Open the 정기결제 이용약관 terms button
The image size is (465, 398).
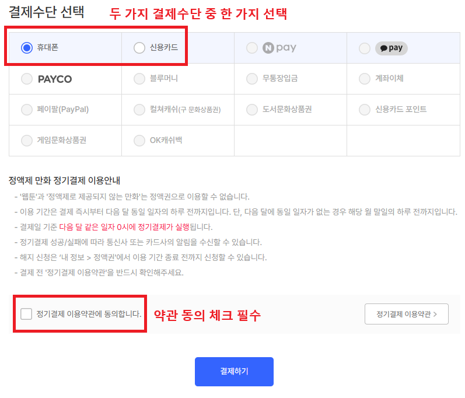tap(406, 314)
